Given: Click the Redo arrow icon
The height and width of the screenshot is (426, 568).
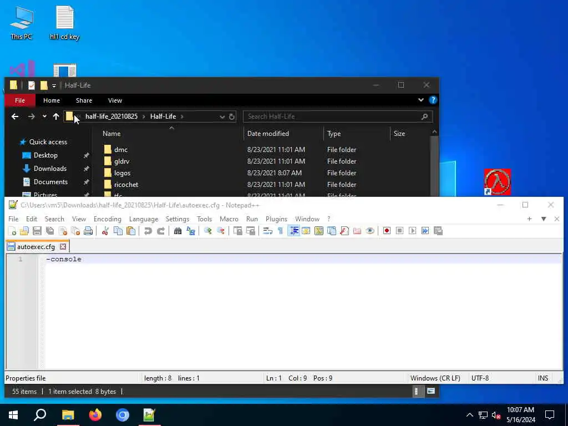Looking at the screenshot, I should pos(161,231).
